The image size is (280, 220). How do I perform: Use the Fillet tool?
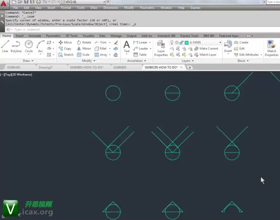pyautogui.click(x=100, y=49)
